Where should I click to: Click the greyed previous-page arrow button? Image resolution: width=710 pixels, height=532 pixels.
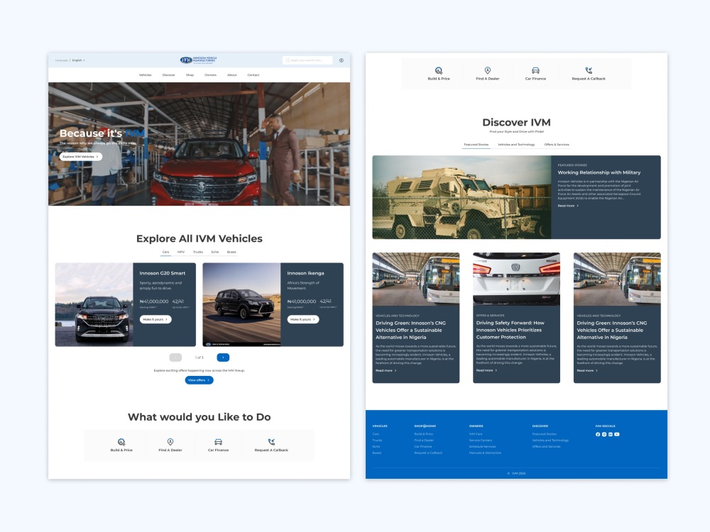175,358
